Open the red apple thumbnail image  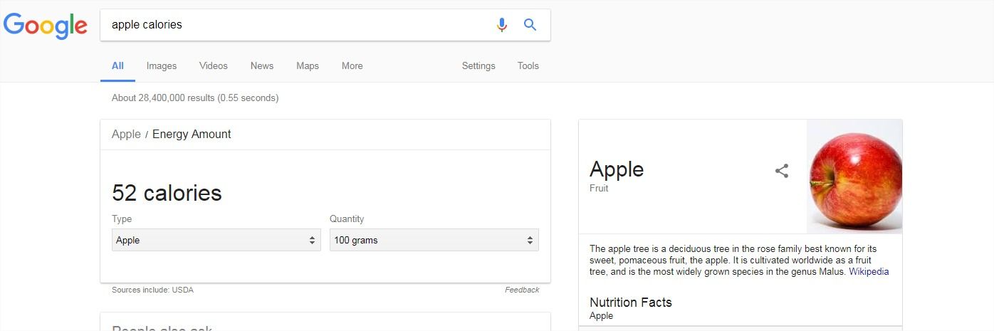tap(854, 176)
